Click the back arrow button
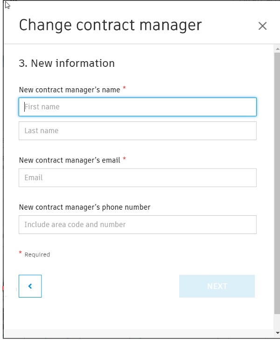The width and height of the screenshot is (280, 340). point(30,286)
